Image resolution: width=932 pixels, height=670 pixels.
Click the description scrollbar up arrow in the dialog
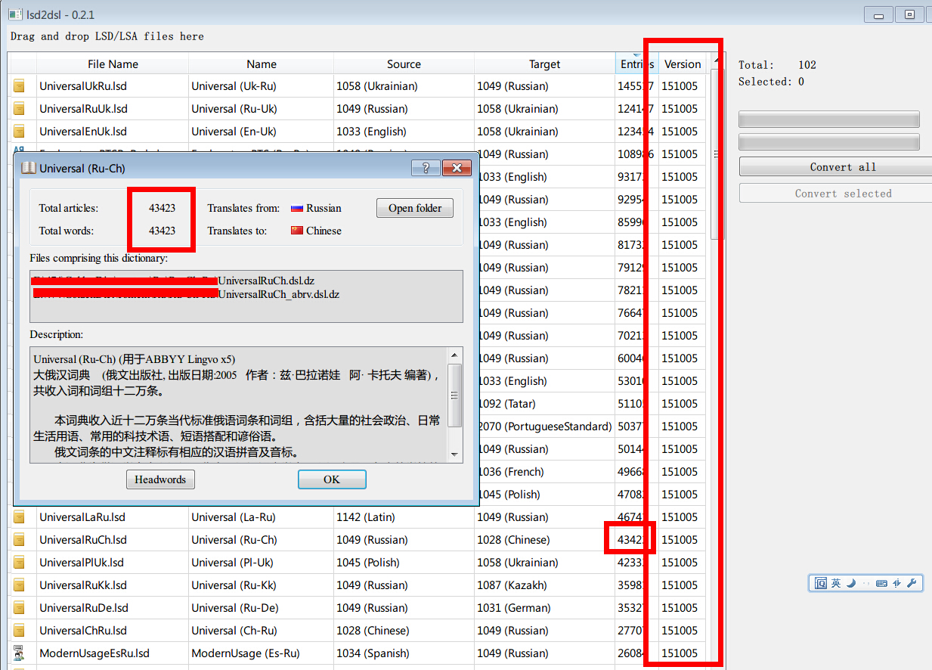pyautogui.click(x=455, y=355)
